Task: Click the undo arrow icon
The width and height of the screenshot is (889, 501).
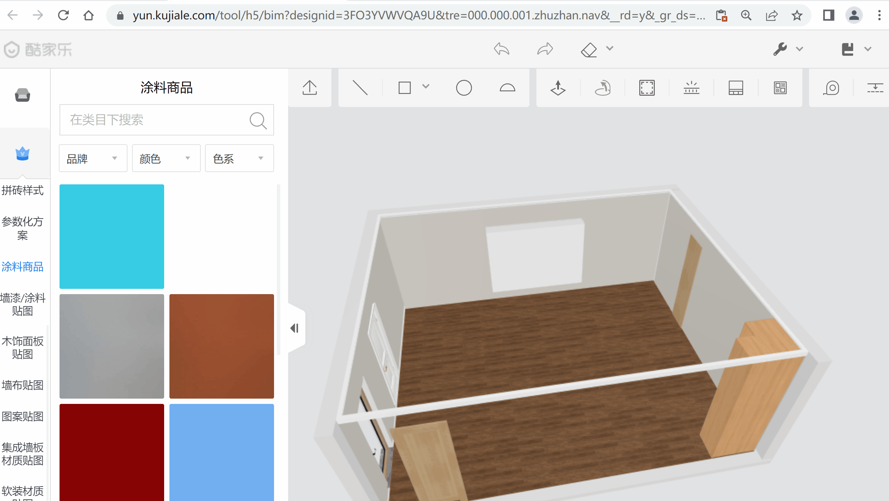Action: 502,49
